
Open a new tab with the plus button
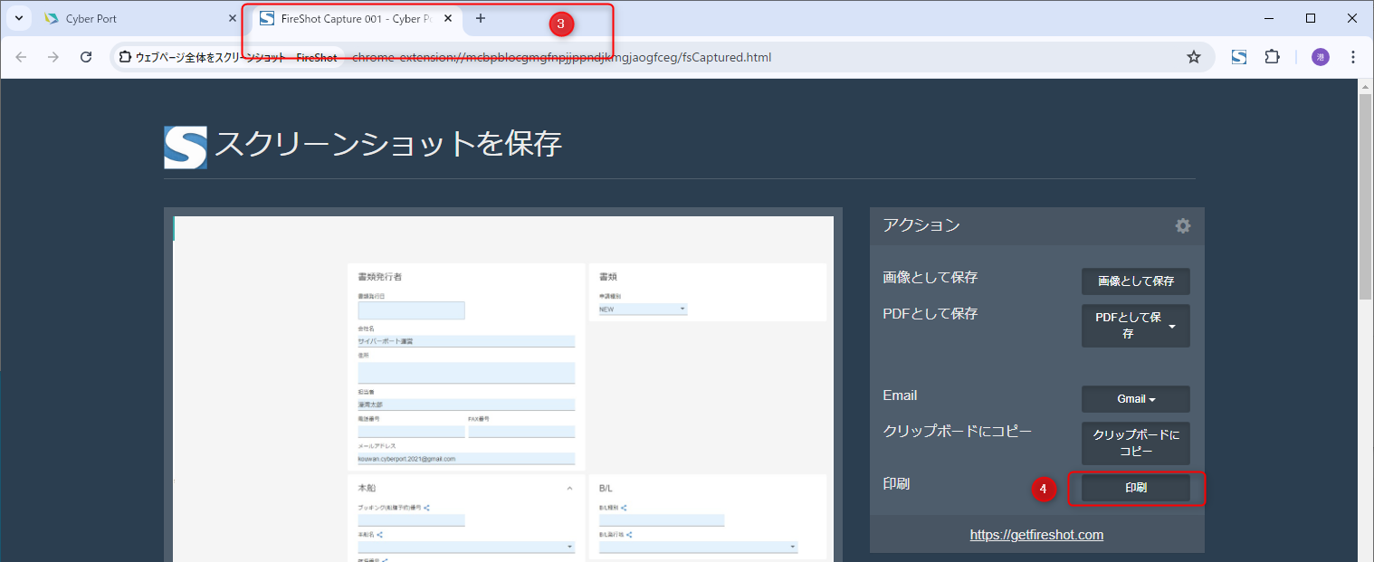click(481, 18)
